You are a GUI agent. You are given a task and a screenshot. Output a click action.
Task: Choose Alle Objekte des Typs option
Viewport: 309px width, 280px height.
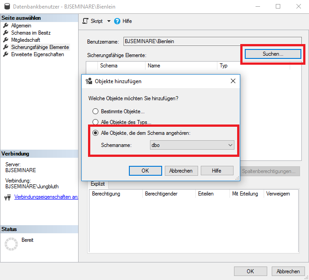[95, 122]
